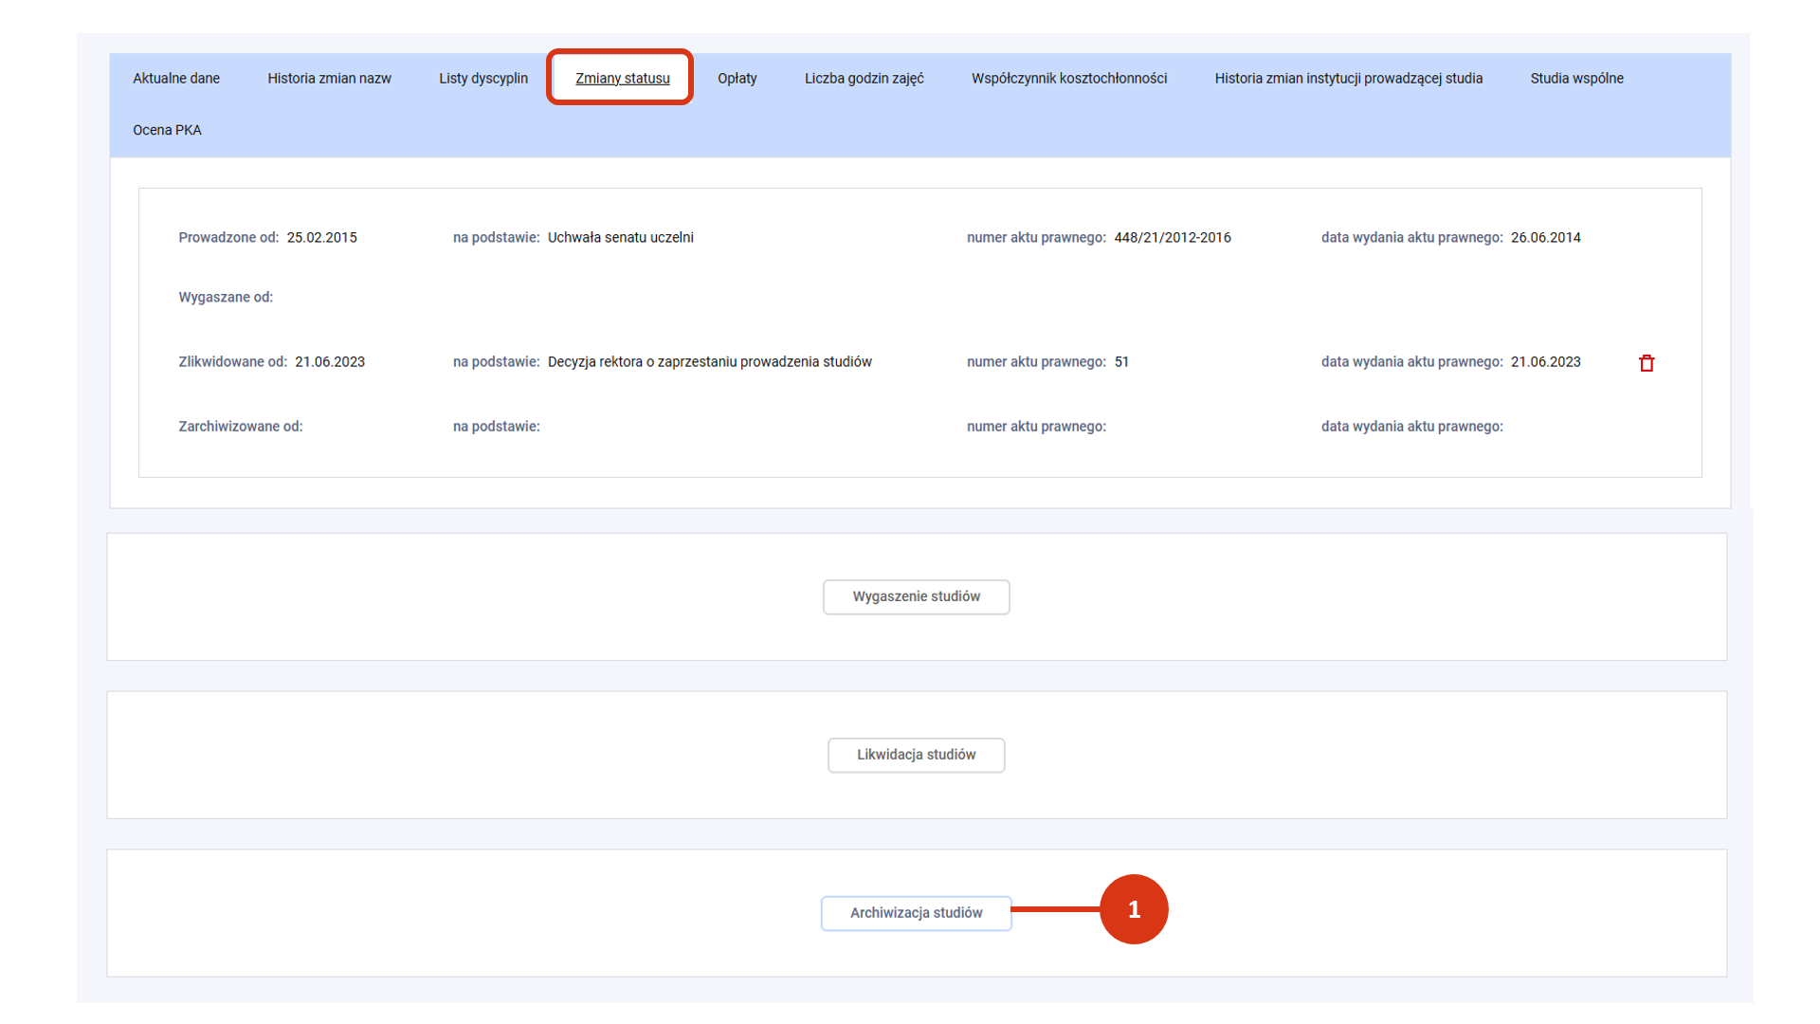The width and height of the screenshot is (1820, 1024).
Task: Click numer aktu prawnego label in Zarchiwizowane row
Action: point(1036,427)
